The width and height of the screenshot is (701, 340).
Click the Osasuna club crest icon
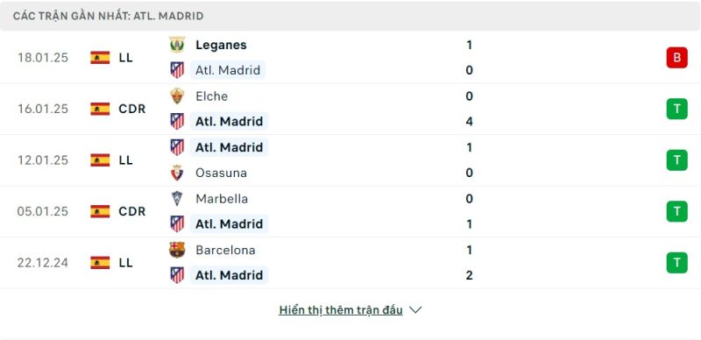177,173
